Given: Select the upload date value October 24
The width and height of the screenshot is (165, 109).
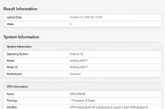Looking at the screenshot, I should click(x=86, y=17).
